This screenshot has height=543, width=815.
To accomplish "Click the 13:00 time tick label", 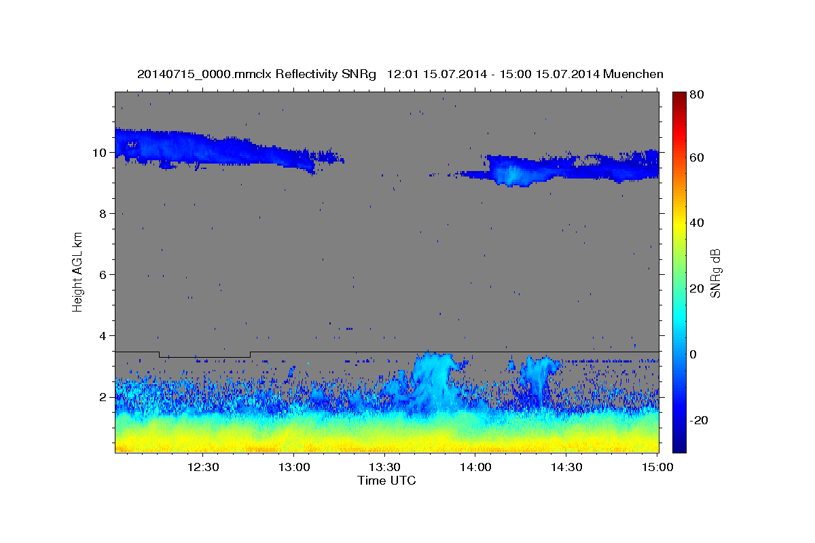I will click(x=294, y=467).
